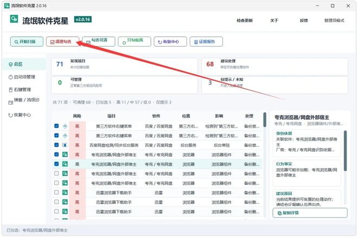Click the 建议处理 card showing 68
Viewport: 358px width, 238px height.
pyautogui.click(x=274, y=66)
